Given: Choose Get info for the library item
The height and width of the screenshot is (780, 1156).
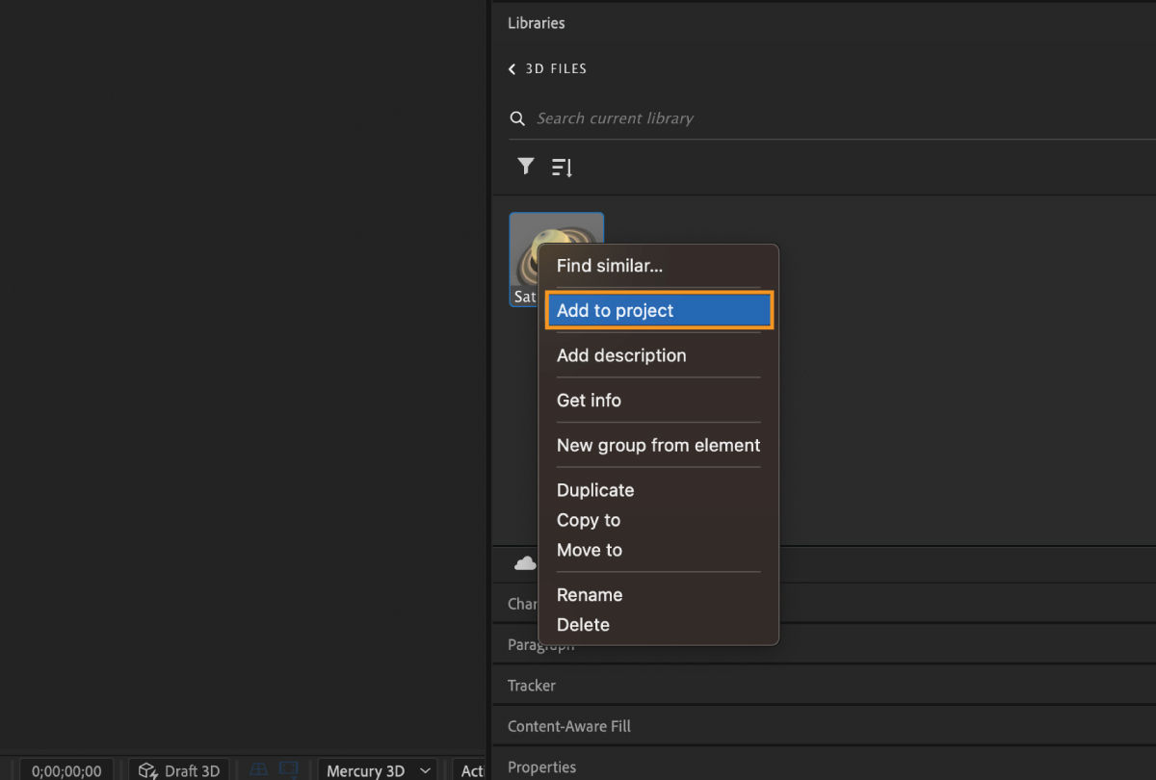Looking at the screenshot, I should (589, 401).
